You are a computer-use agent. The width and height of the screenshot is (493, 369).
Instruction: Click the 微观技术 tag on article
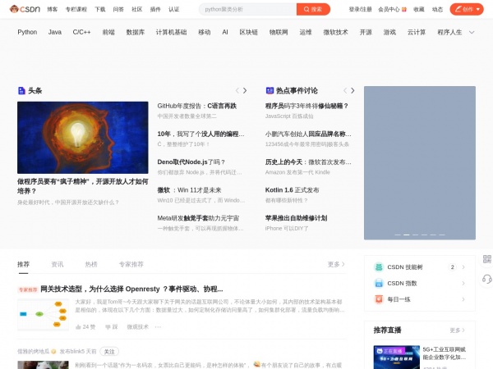point(138,327)
